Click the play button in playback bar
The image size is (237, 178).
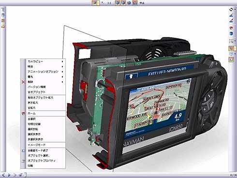point(9,175)
